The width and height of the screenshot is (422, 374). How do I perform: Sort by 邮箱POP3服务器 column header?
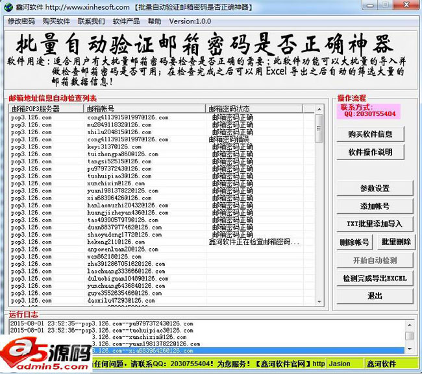[x=46, y=108]
